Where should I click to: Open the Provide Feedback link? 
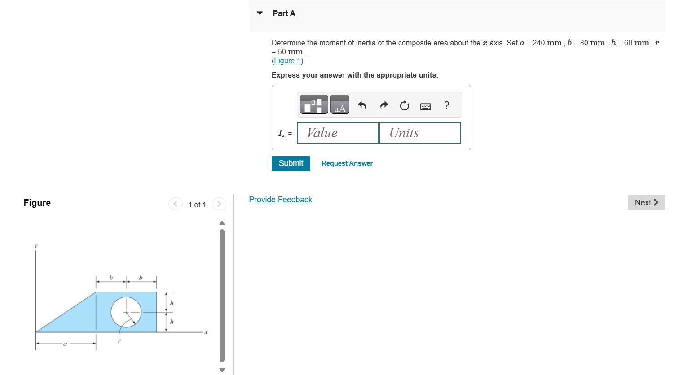[280, 199]
